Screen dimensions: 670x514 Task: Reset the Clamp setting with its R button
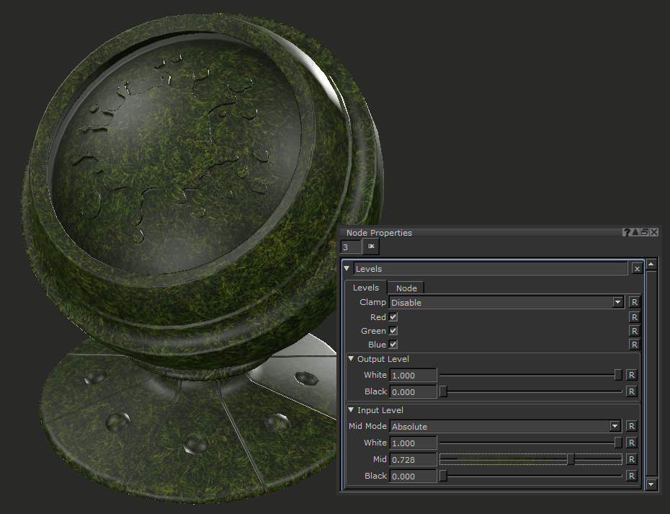(634, 303)
